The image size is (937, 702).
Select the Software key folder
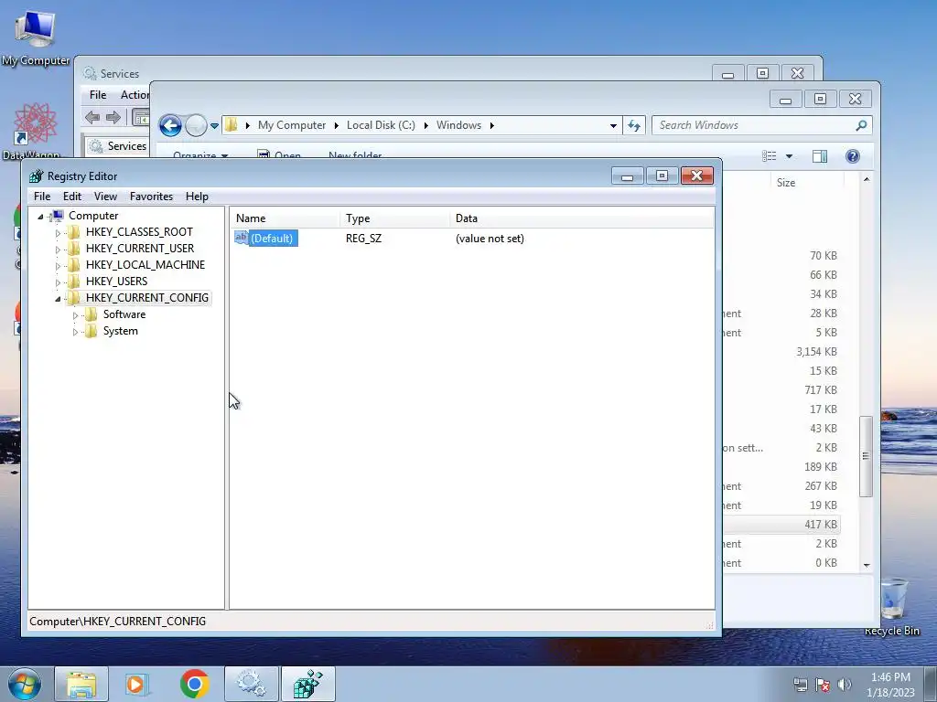point(124,314)
